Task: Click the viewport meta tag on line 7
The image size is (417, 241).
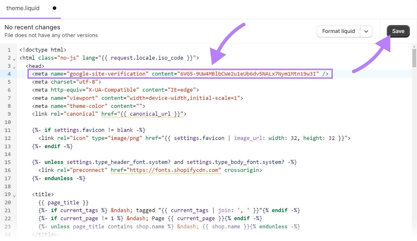Action: 81,98
